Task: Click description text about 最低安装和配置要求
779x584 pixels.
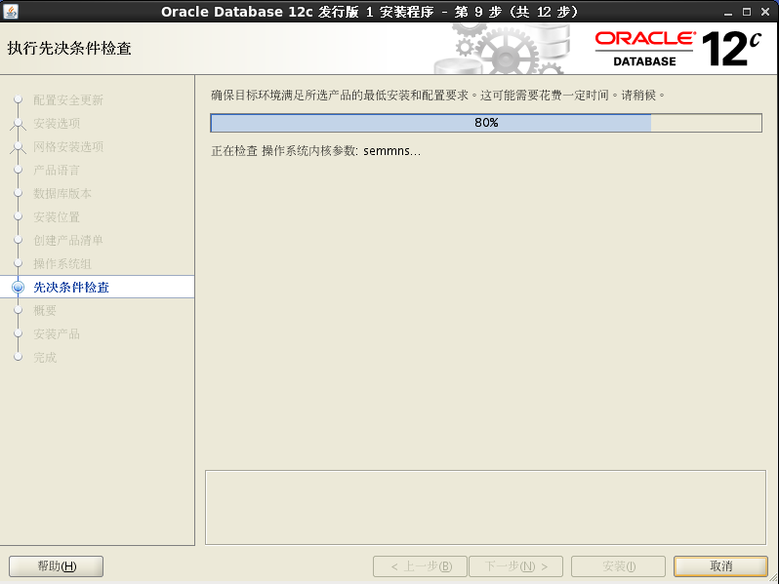Action: coord(438,95)
